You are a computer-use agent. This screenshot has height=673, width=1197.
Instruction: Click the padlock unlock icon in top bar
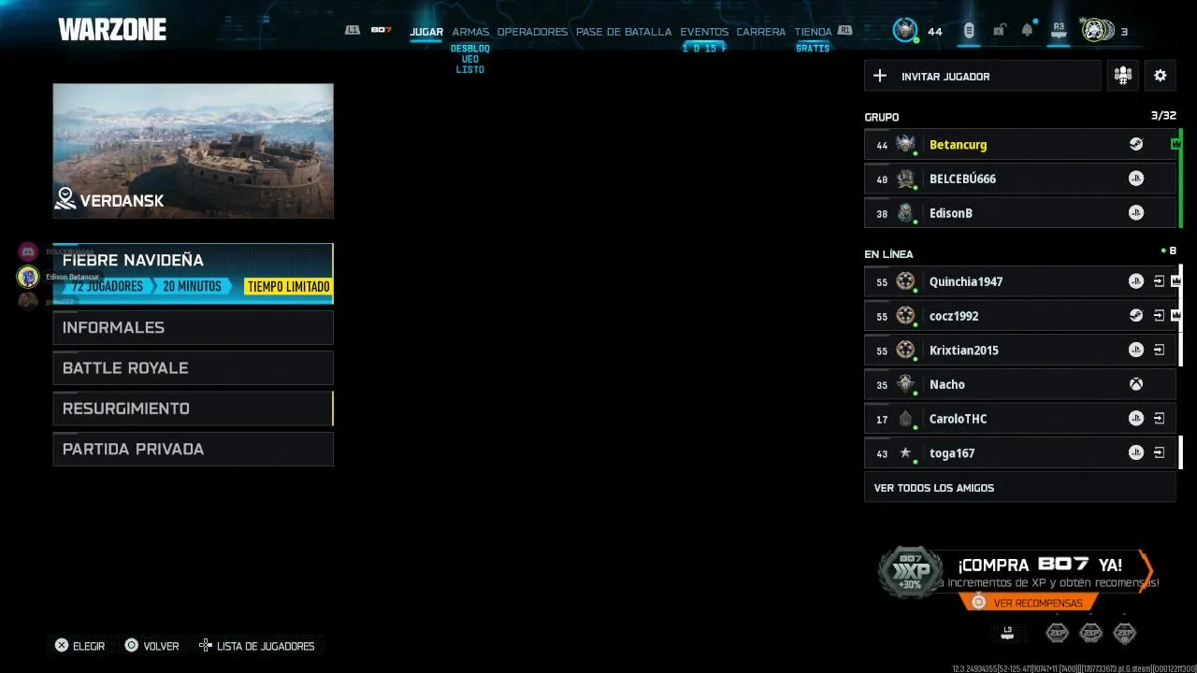(999, 31)
